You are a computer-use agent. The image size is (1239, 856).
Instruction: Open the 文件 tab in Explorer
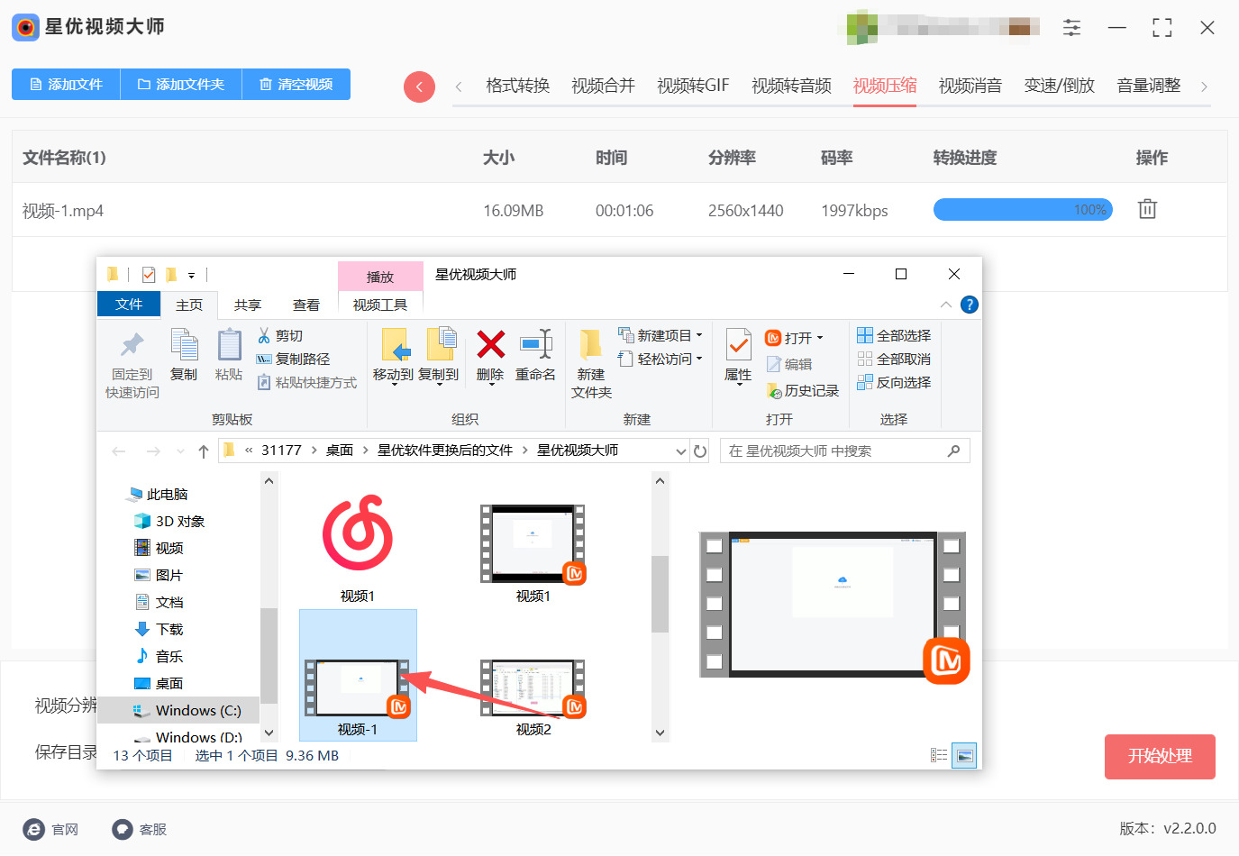tap(129, 305)
